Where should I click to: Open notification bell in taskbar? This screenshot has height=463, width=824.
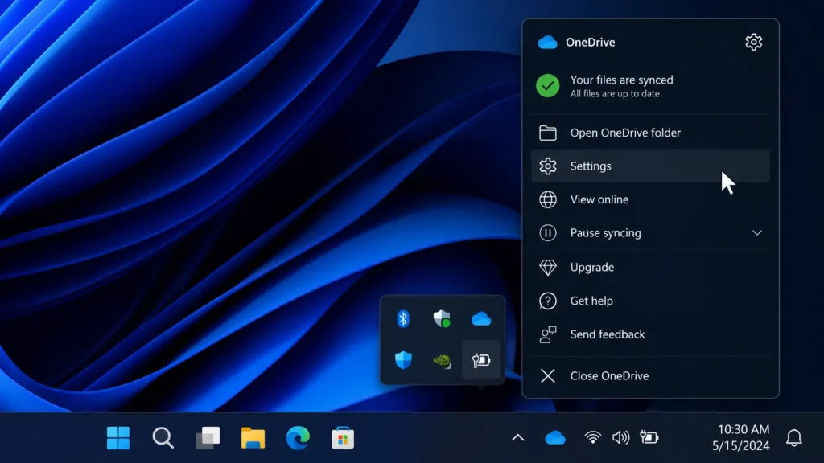pyautogui.click(x=793, y=438)
